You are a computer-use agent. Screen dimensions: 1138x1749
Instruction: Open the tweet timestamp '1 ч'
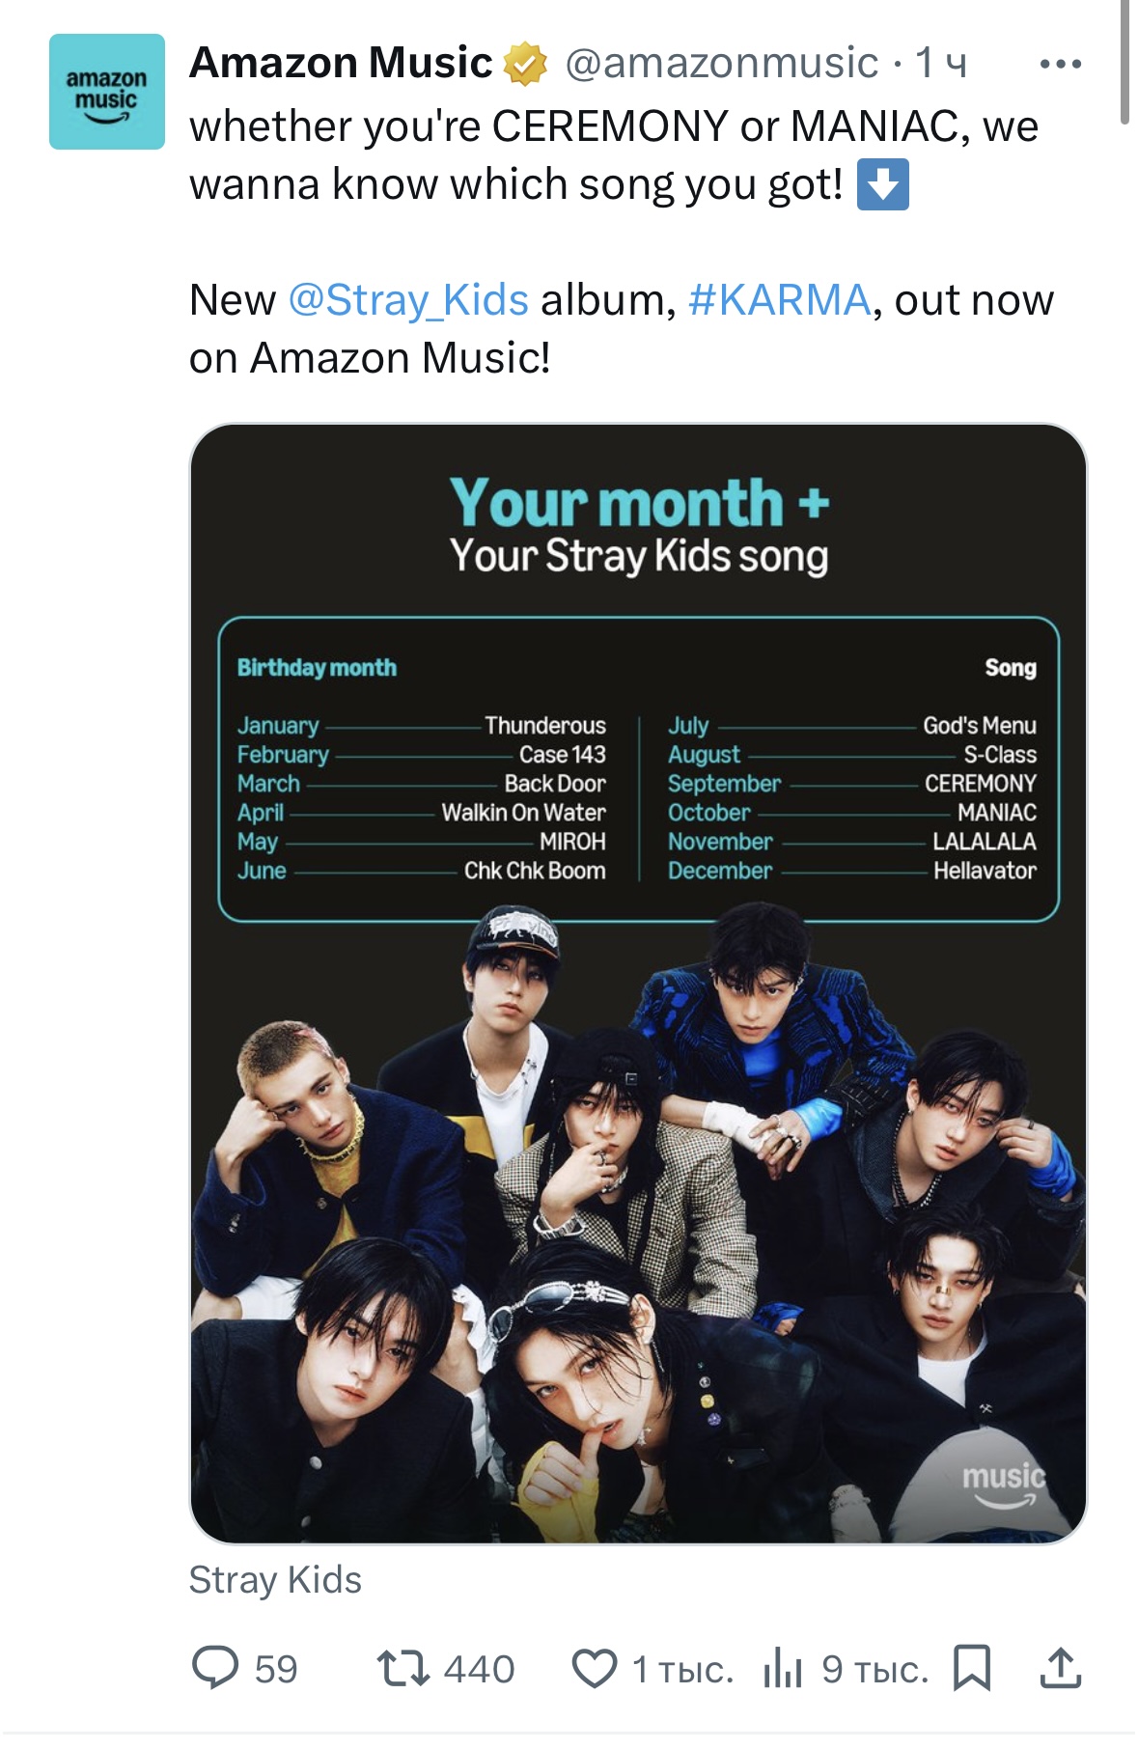tap(940, 64)
